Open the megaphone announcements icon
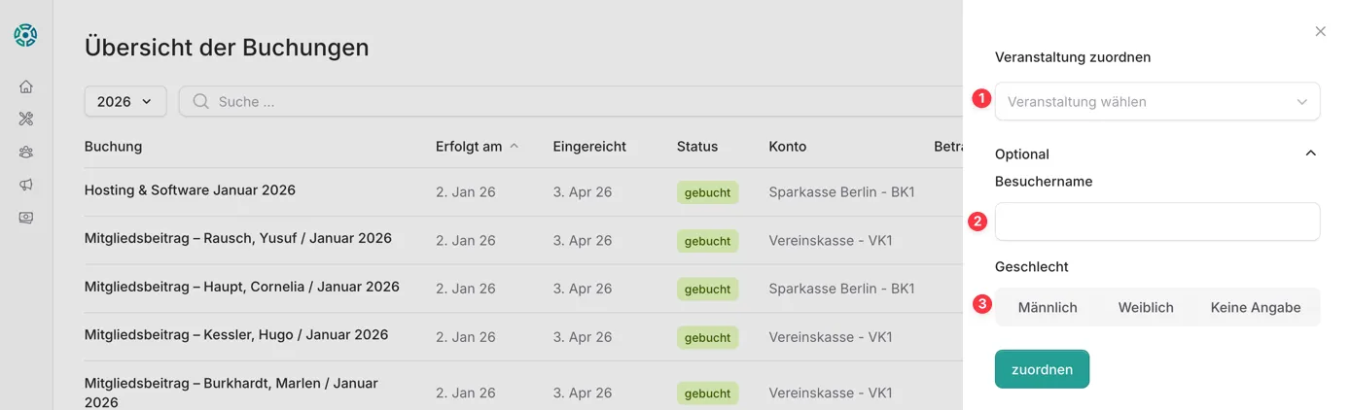The width and height of the screenshot is (1351, 410). pos(26,185)
